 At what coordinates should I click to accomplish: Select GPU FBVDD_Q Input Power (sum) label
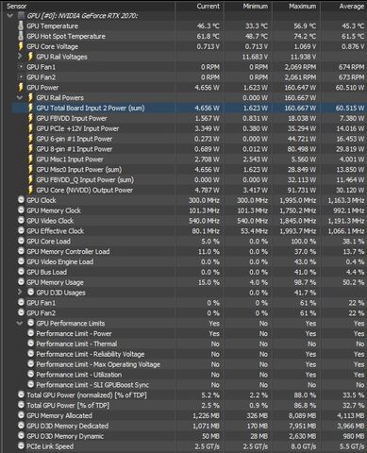pyautogui.click(x=85, y=179)
